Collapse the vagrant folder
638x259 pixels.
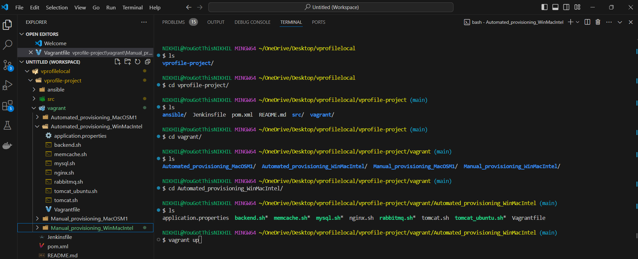point(34,108)
